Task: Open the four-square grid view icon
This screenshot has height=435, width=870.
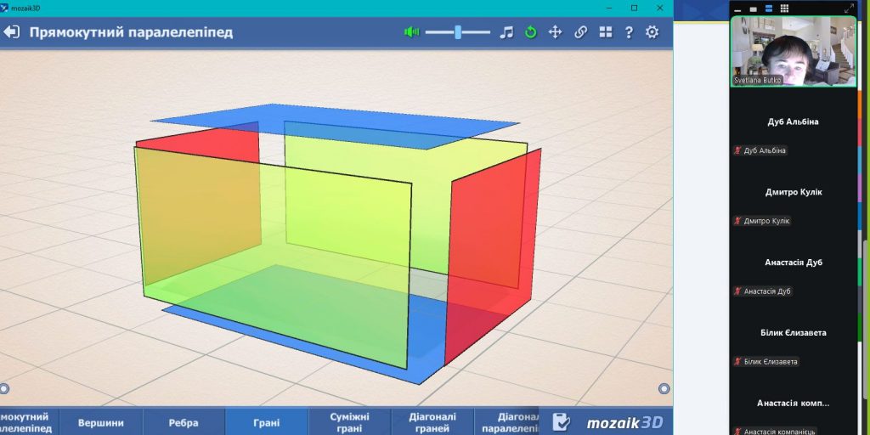Action: click(x=605, y=32)
